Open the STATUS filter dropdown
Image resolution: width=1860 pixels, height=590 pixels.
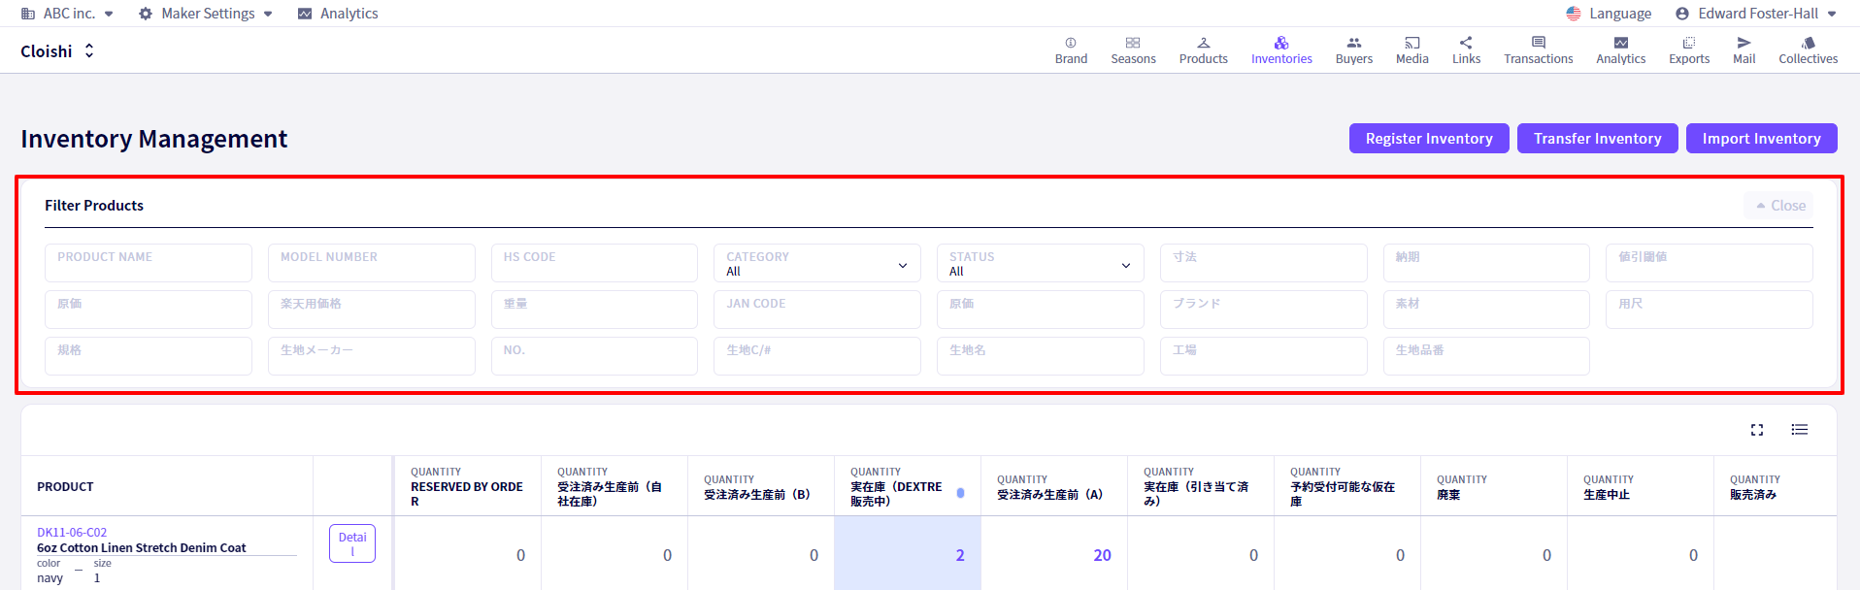click(1040, 263)
